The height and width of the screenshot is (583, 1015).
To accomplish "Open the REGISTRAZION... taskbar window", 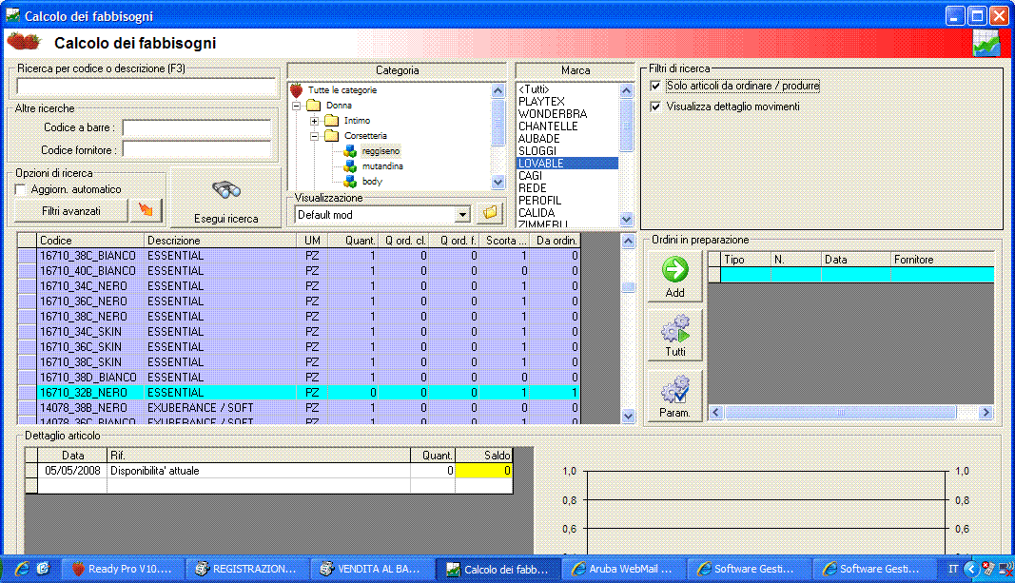I will [246, 569].
